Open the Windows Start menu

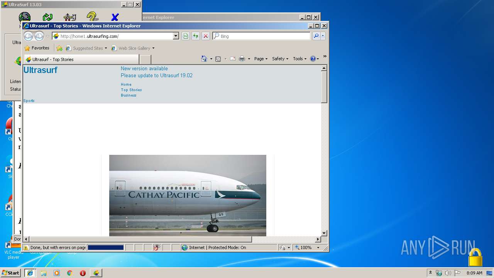coord(11,273)
